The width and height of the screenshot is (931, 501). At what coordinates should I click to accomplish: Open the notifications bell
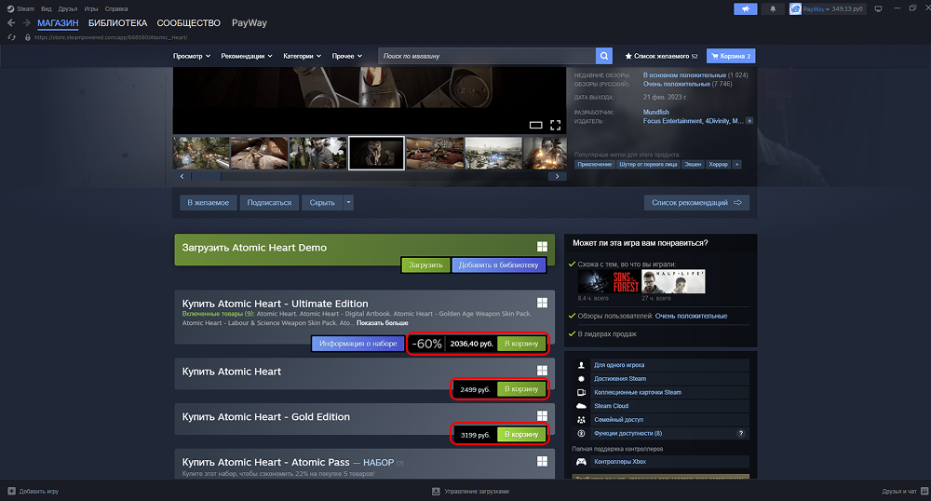773,9
